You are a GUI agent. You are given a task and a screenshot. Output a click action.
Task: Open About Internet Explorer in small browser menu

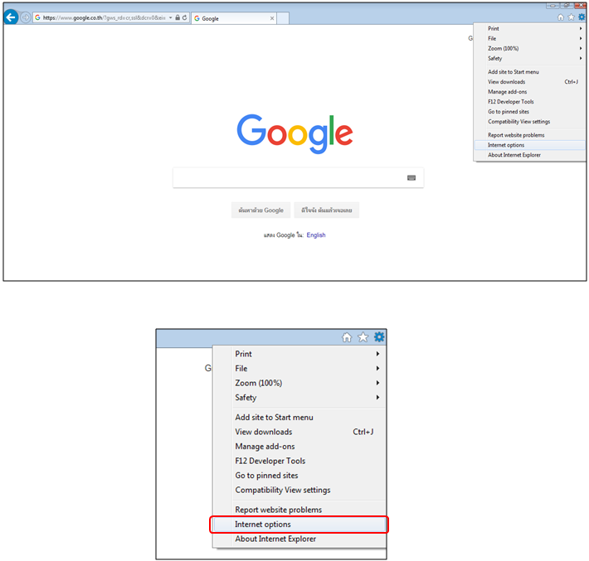coord(529,155)
